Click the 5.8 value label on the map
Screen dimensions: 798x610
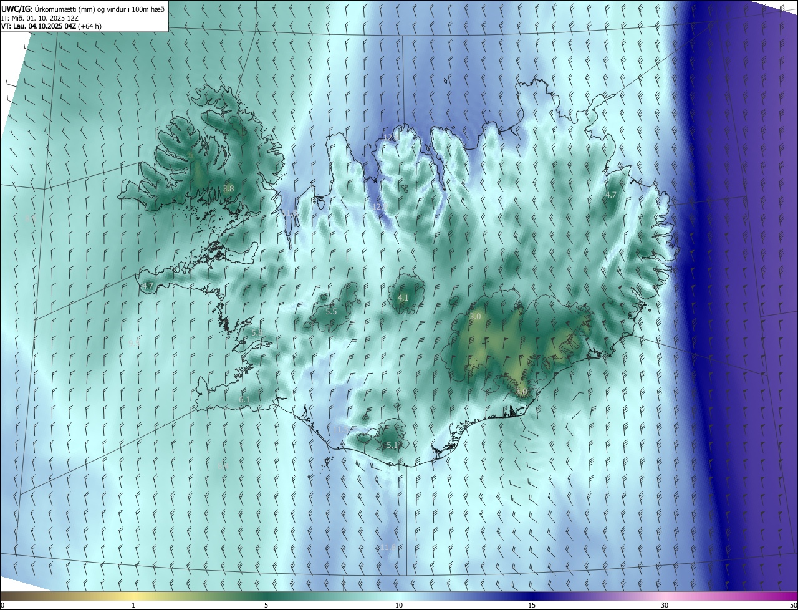(x=256, y=332)
